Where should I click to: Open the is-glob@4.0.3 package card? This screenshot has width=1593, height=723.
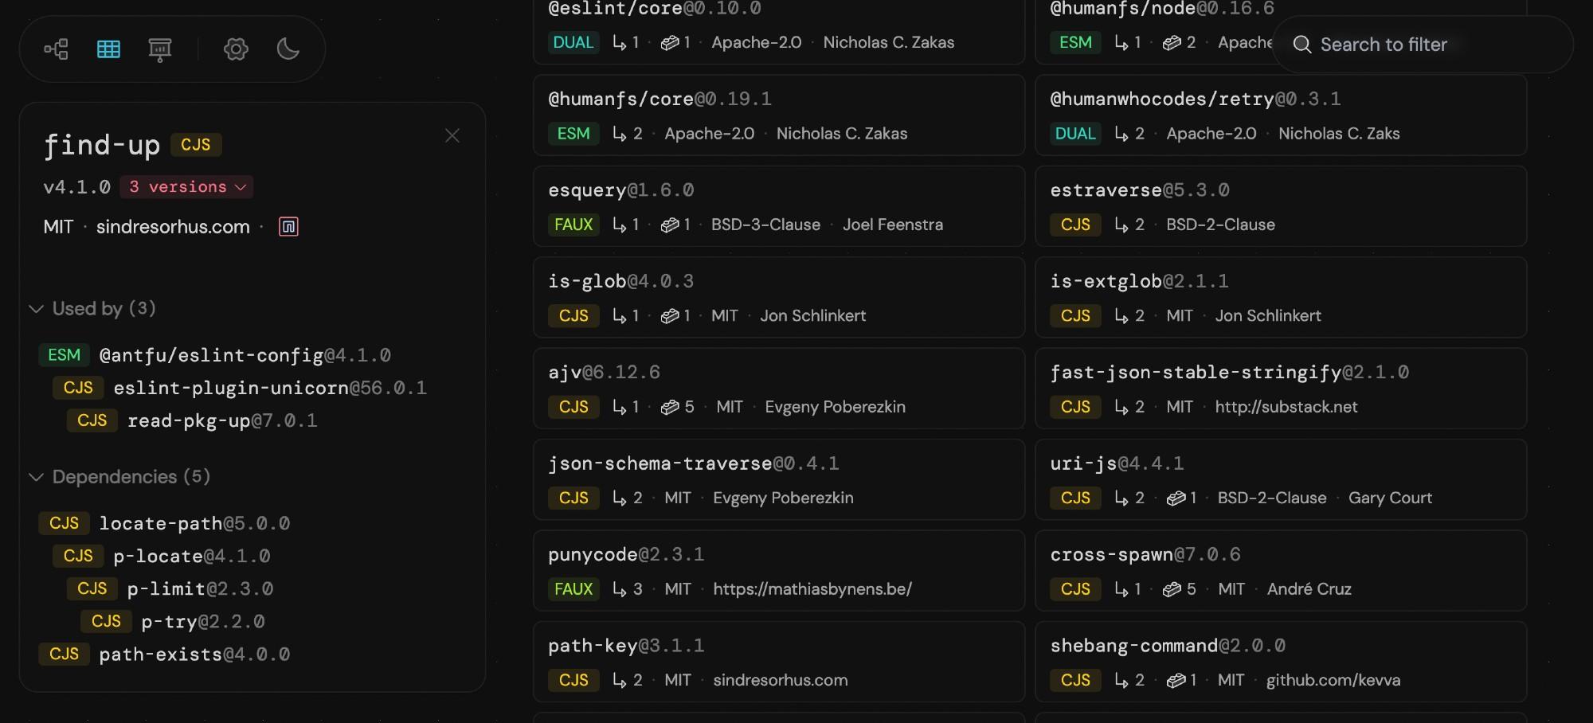(779, 297)
